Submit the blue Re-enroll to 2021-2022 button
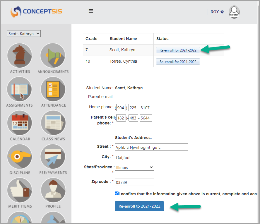Image resolution: width=260 pixels, height=224 pixels. point(139,206)
